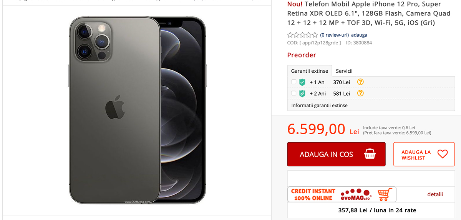Click the basket icon on ADAUGA IN COS
The width and height of the screenshot is (461, 220).
[370, 154]
